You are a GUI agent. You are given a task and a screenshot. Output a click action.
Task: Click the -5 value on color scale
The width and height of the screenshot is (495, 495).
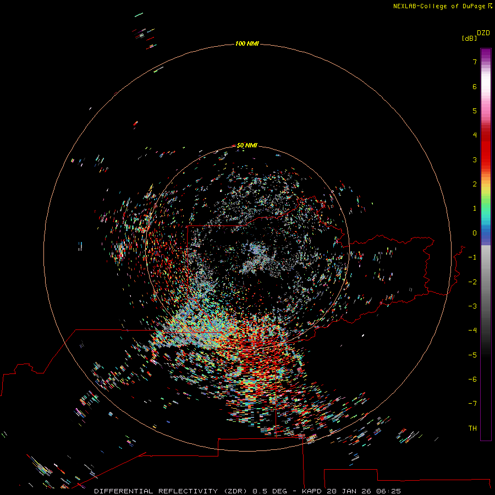tap(472, 355)
